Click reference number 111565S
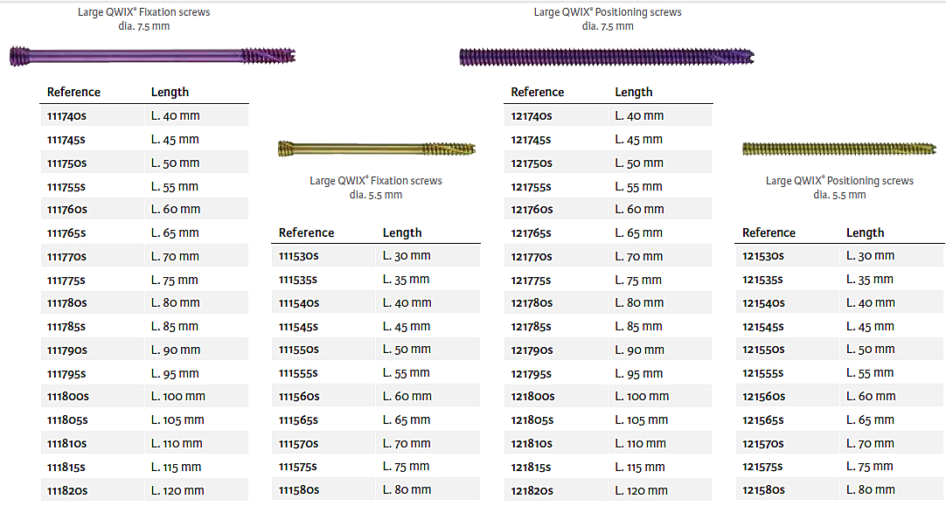The width and height of the screenshot is (946, 513). pos(299,420)
